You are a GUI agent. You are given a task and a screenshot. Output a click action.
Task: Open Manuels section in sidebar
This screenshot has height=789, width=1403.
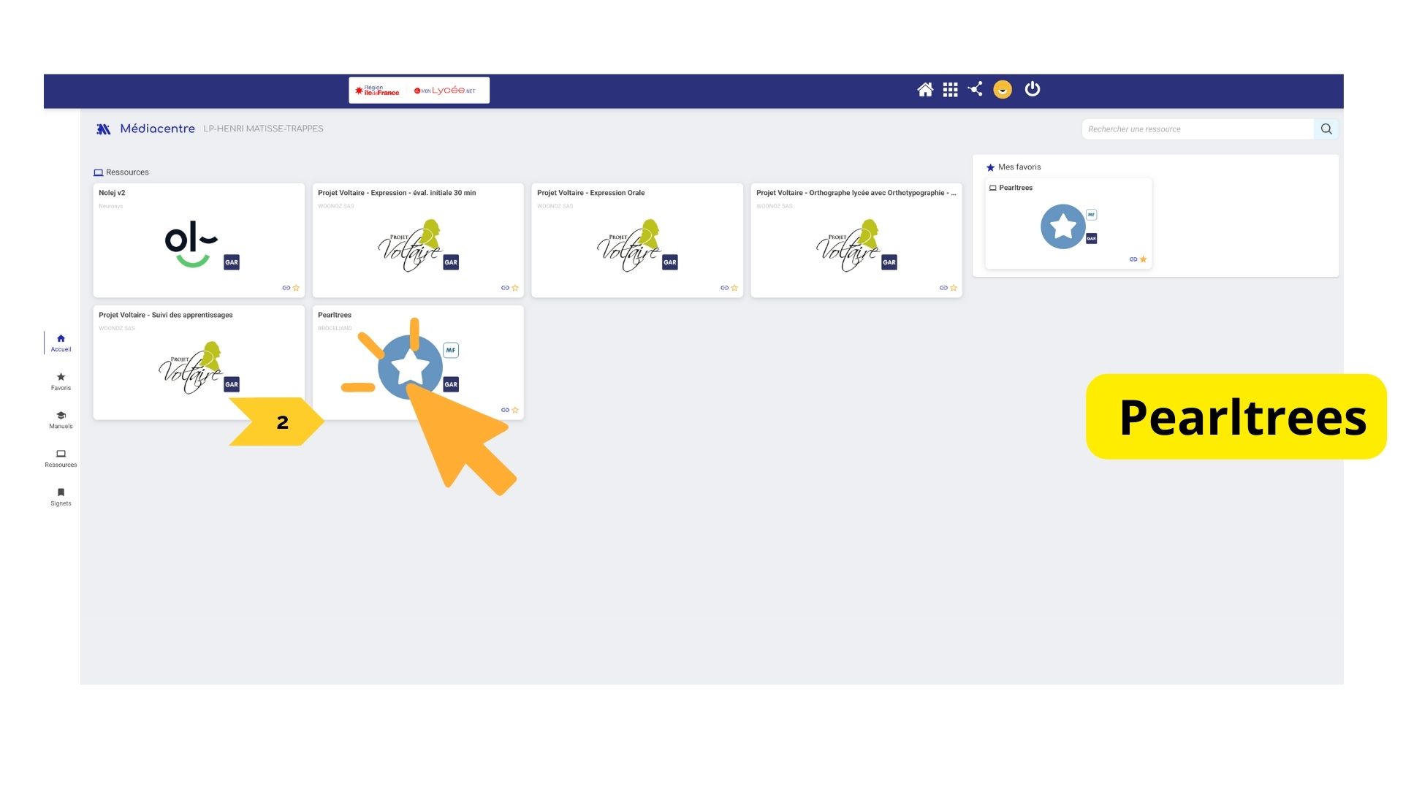pos(61,419)
